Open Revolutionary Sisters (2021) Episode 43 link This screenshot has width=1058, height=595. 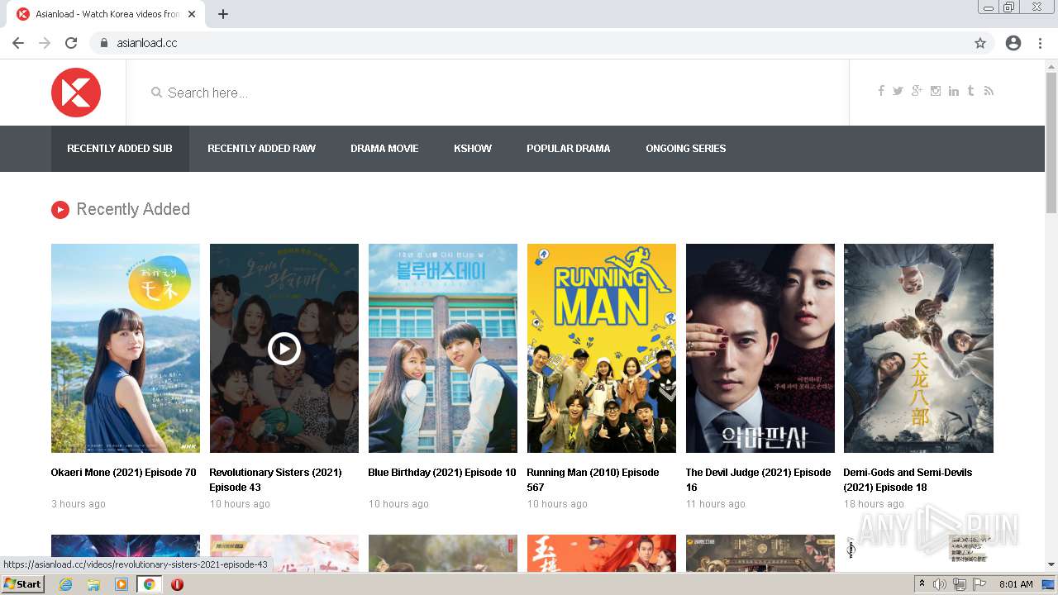click(x=276, y=480)
